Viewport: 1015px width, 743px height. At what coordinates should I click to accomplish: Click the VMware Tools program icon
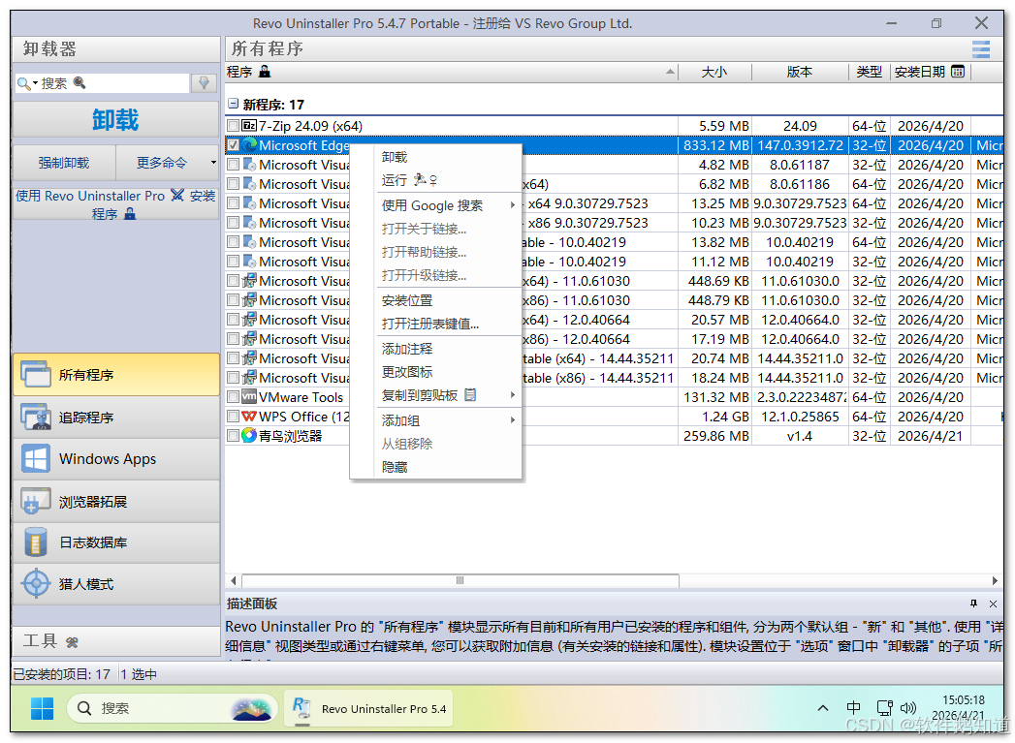click(249, 397)
